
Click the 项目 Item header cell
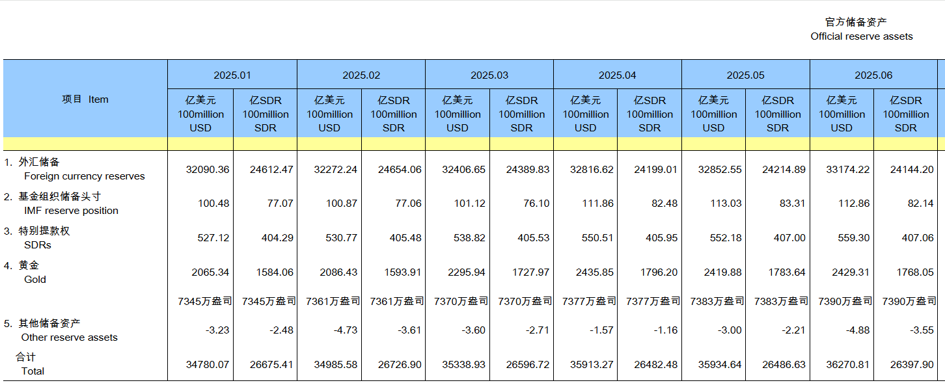[85, 99]
